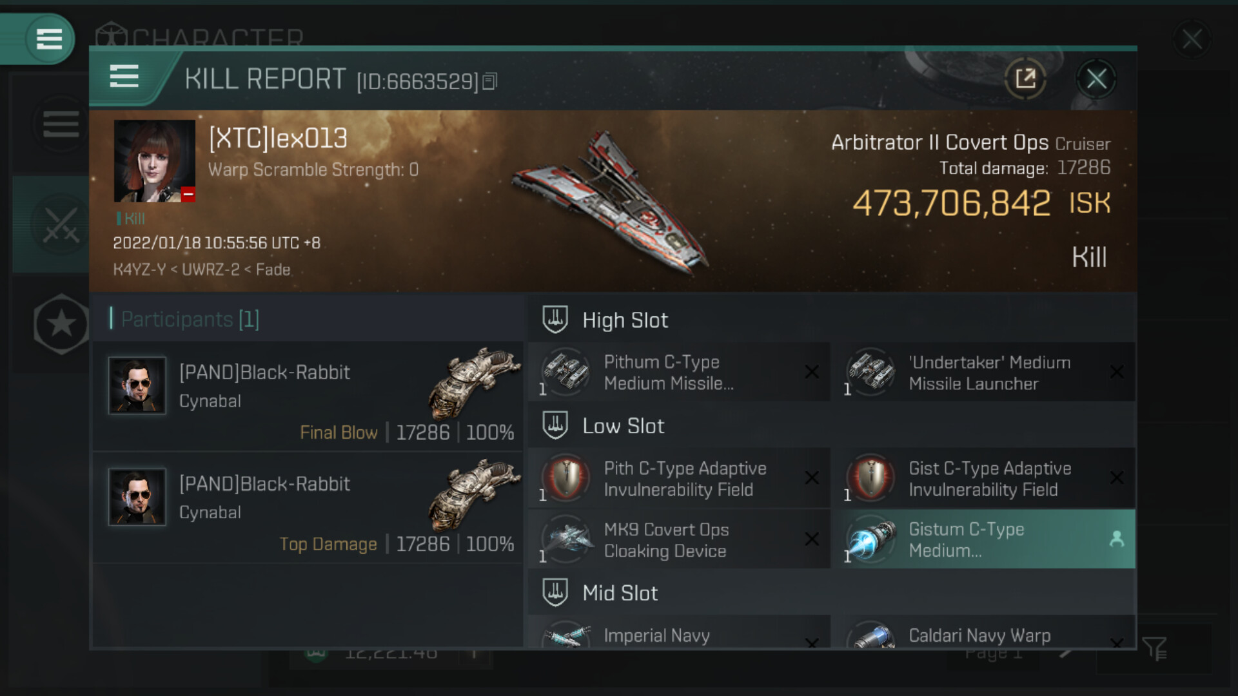Click the K4YZ-Y system location link
Image resolution: width=1238 pixels, height=696 pixels.
pos(139,269)
